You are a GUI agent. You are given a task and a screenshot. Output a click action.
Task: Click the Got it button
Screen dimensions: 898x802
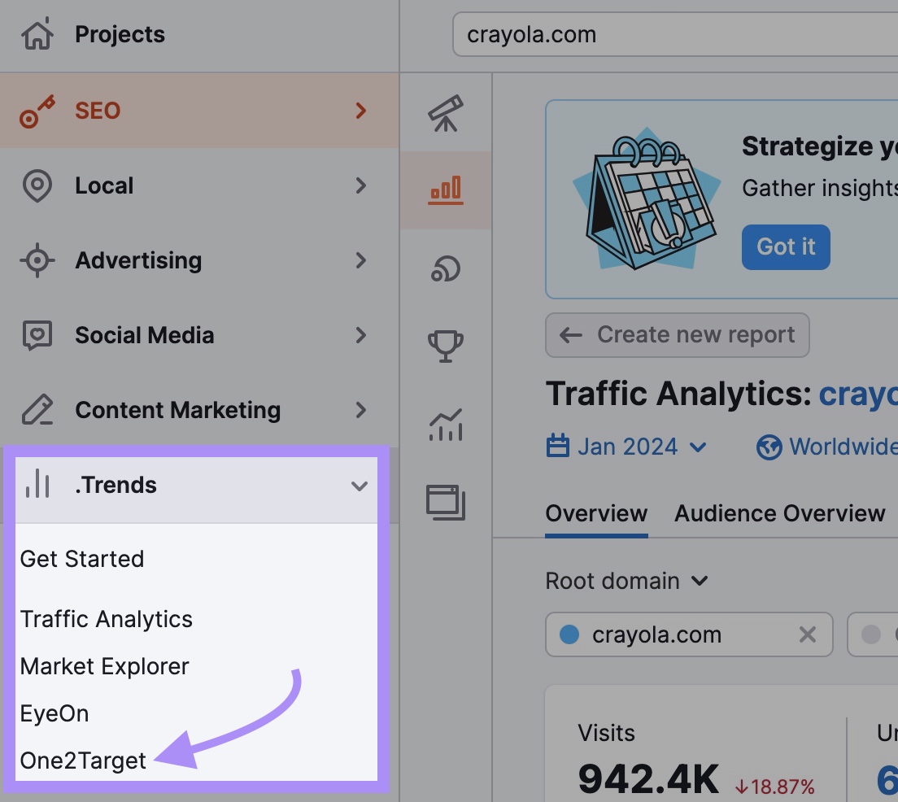[x=785, y=246]
